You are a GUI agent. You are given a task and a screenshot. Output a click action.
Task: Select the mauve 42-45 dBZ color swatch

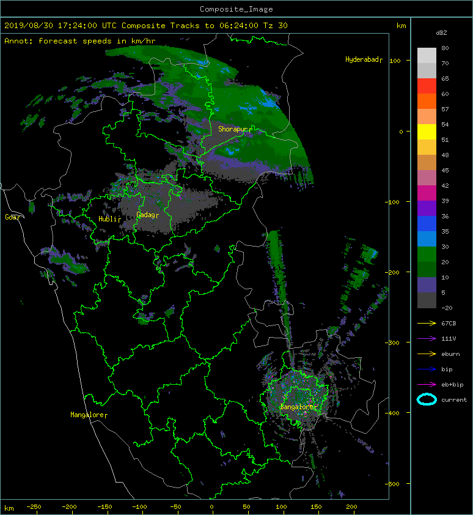coord(427,178)
